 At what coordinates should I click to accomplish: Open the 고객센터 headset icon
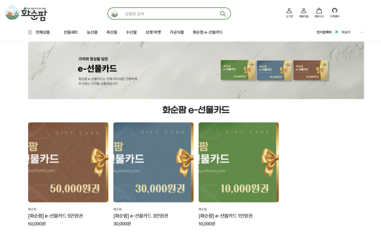(x=335, y=13)
